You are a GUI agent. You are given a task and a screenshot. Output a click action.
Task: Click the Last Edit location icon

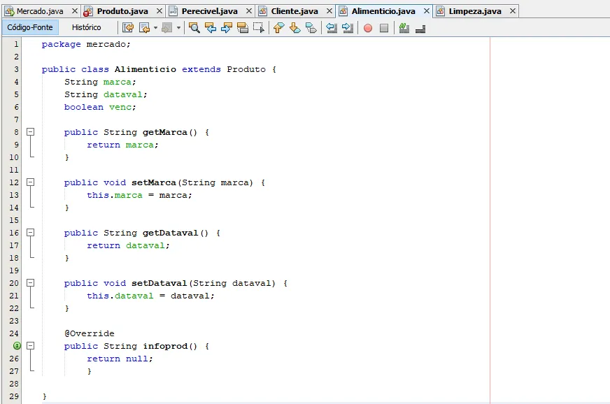coord(127,27)
